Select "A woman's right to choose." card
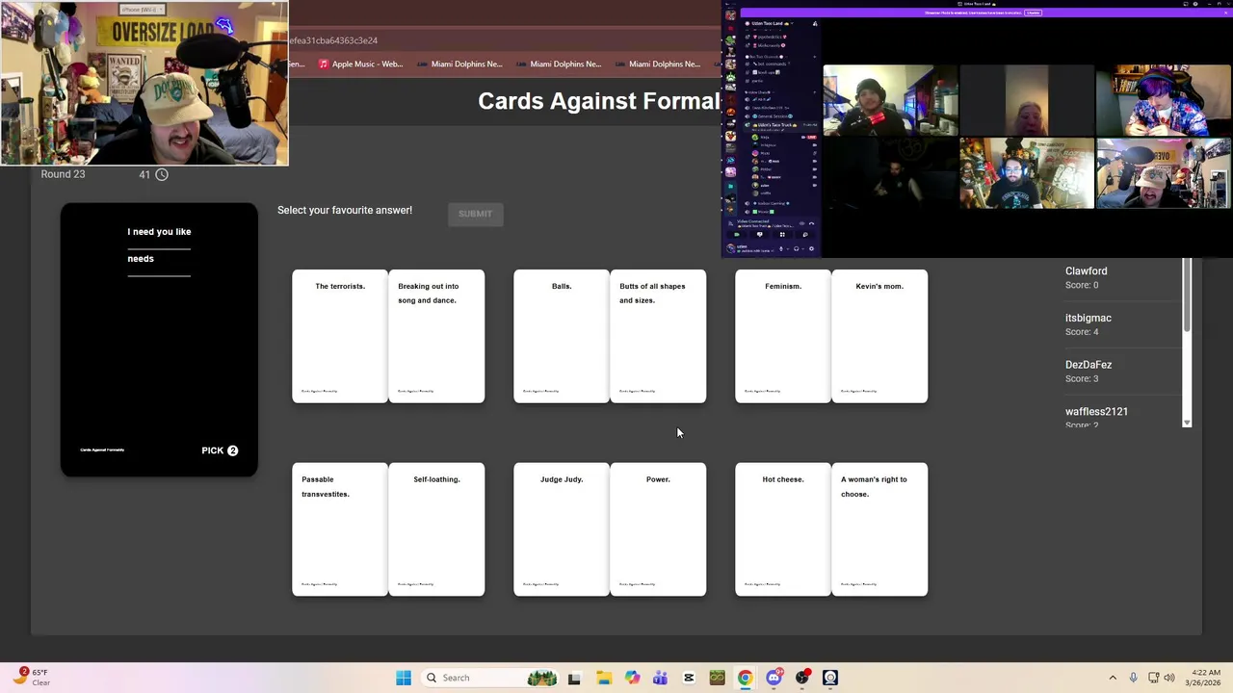 tap(879, 529)
